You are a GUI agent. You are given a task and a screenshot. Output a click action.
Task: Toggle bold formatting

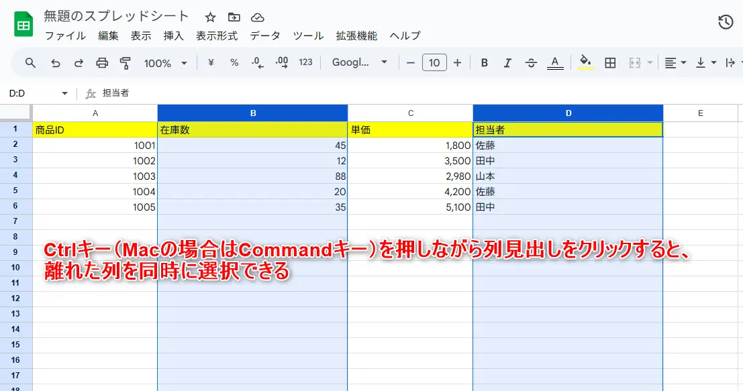pyautogui.click(x=484, y=63)
